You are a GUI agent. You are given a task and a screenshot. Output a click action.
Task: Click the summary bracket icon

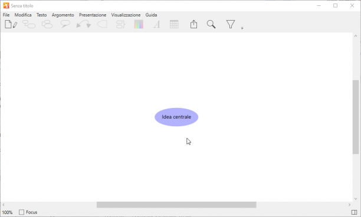120,24
